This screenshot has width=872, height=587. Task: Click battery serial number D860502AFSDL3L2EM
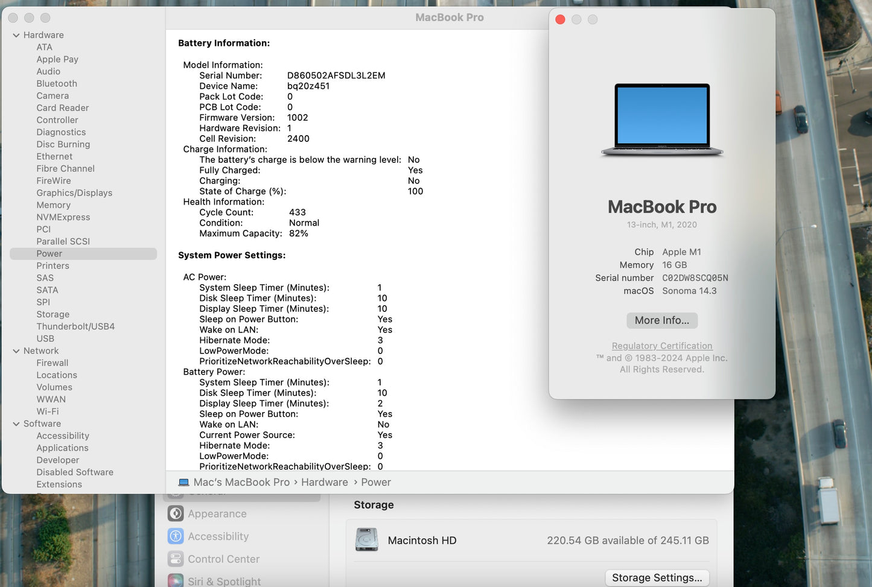click(x=336, y=75)
